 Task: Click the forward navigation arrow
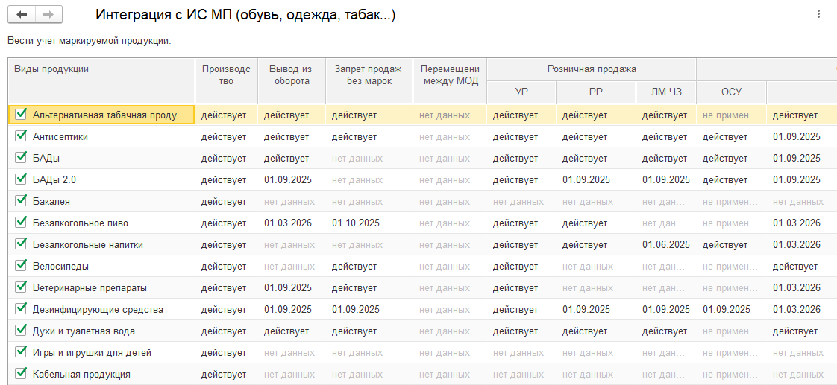tap(48, 15)
